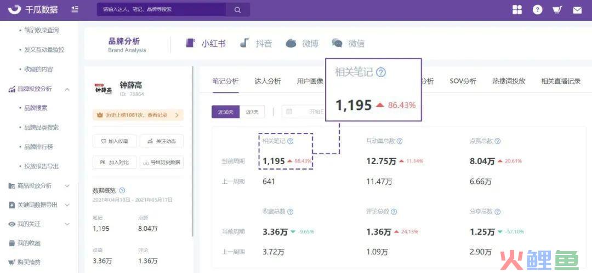Click the 12.75万 interaction total value

pyautogui.click(x=382, y=161)
